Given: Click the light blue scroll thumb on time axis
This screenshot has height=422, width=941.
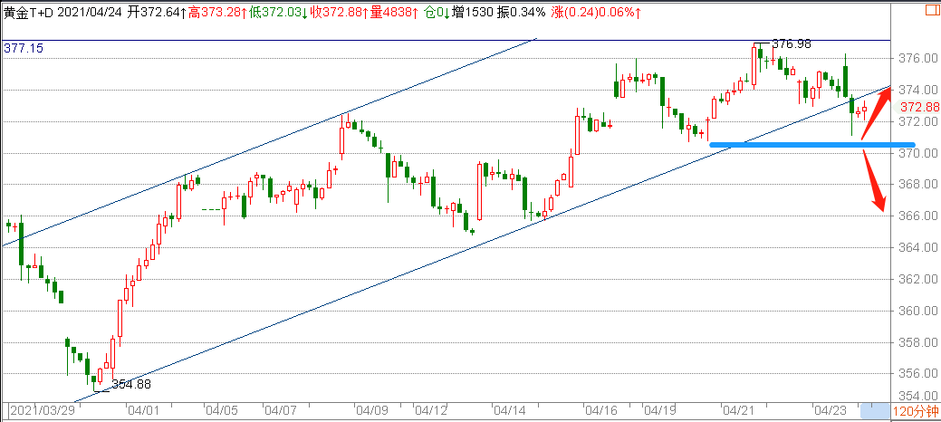Looking at the screenshot, I should pos(874,412).
